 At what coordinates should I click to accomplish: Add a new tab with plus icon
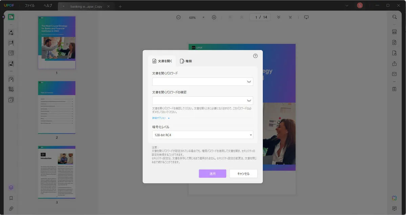[120, 6]
